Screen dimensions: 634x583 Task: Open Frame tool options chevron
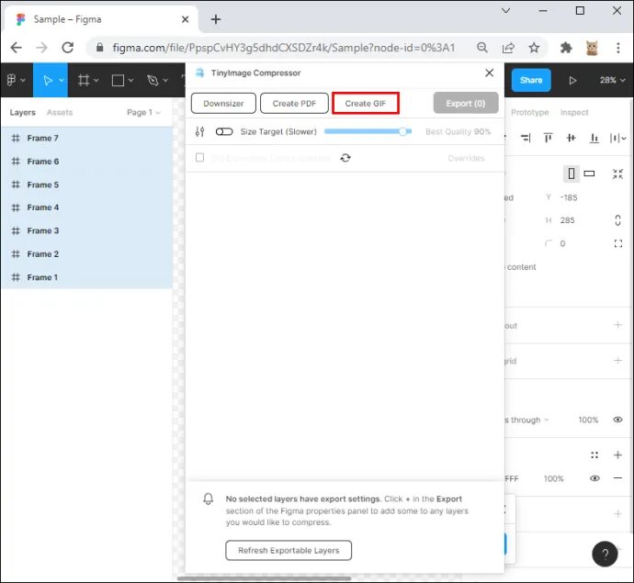coord(96,81)
